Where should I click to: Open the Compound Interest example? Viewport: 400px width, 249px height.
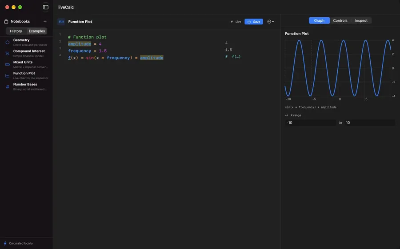click(x=27, y=54)
